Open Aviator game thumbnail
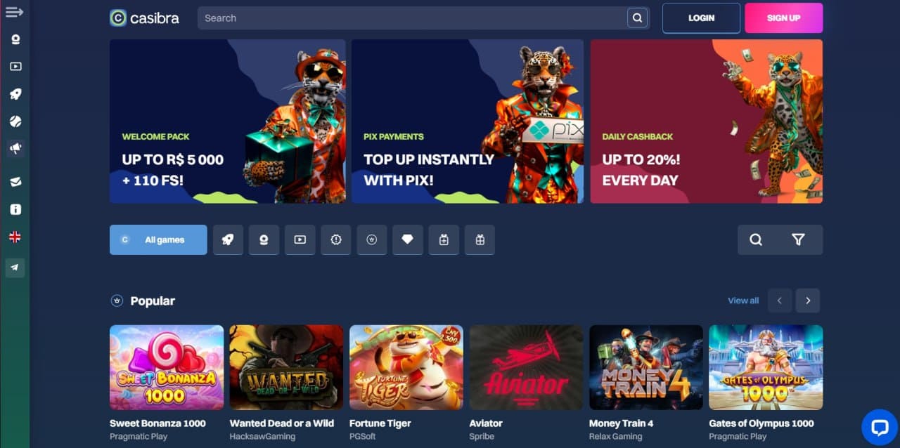Image resolution: width=900 pixels, height=448 pixels. [x=526, y=367]
